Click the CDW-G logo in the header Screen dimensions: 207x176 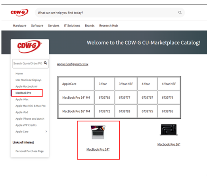tap(19, 13)
